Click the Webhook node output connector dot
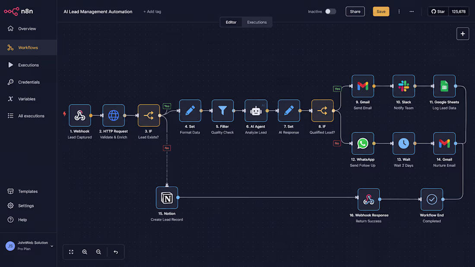The height and width of the screenshot is (267, 475). (91, 115)
